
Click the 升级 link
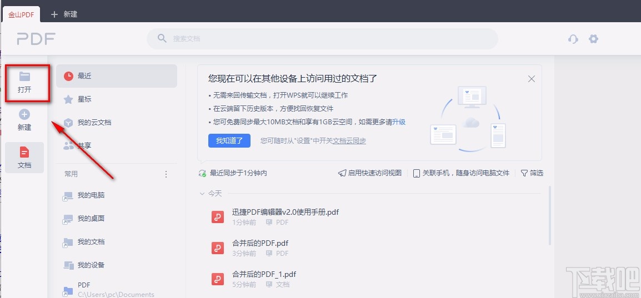click(399, 122)
